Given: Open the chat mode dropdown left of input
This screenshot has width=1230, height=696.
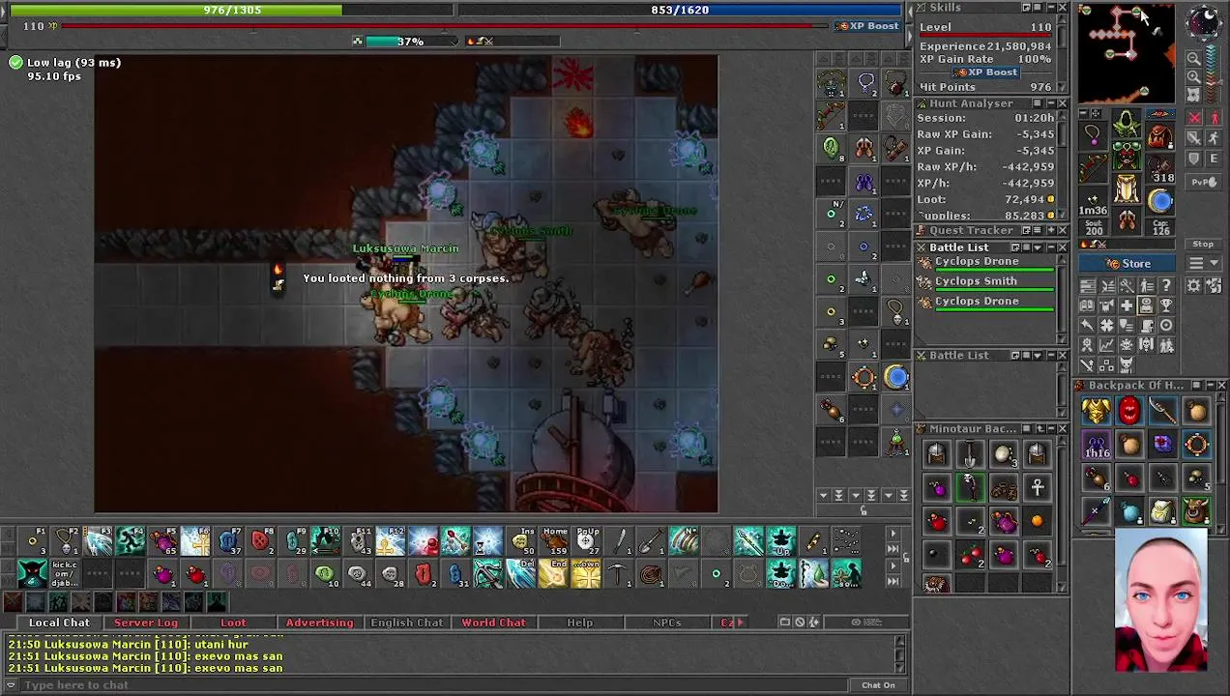Looking at the screenshot, I should tap(13, 685).
